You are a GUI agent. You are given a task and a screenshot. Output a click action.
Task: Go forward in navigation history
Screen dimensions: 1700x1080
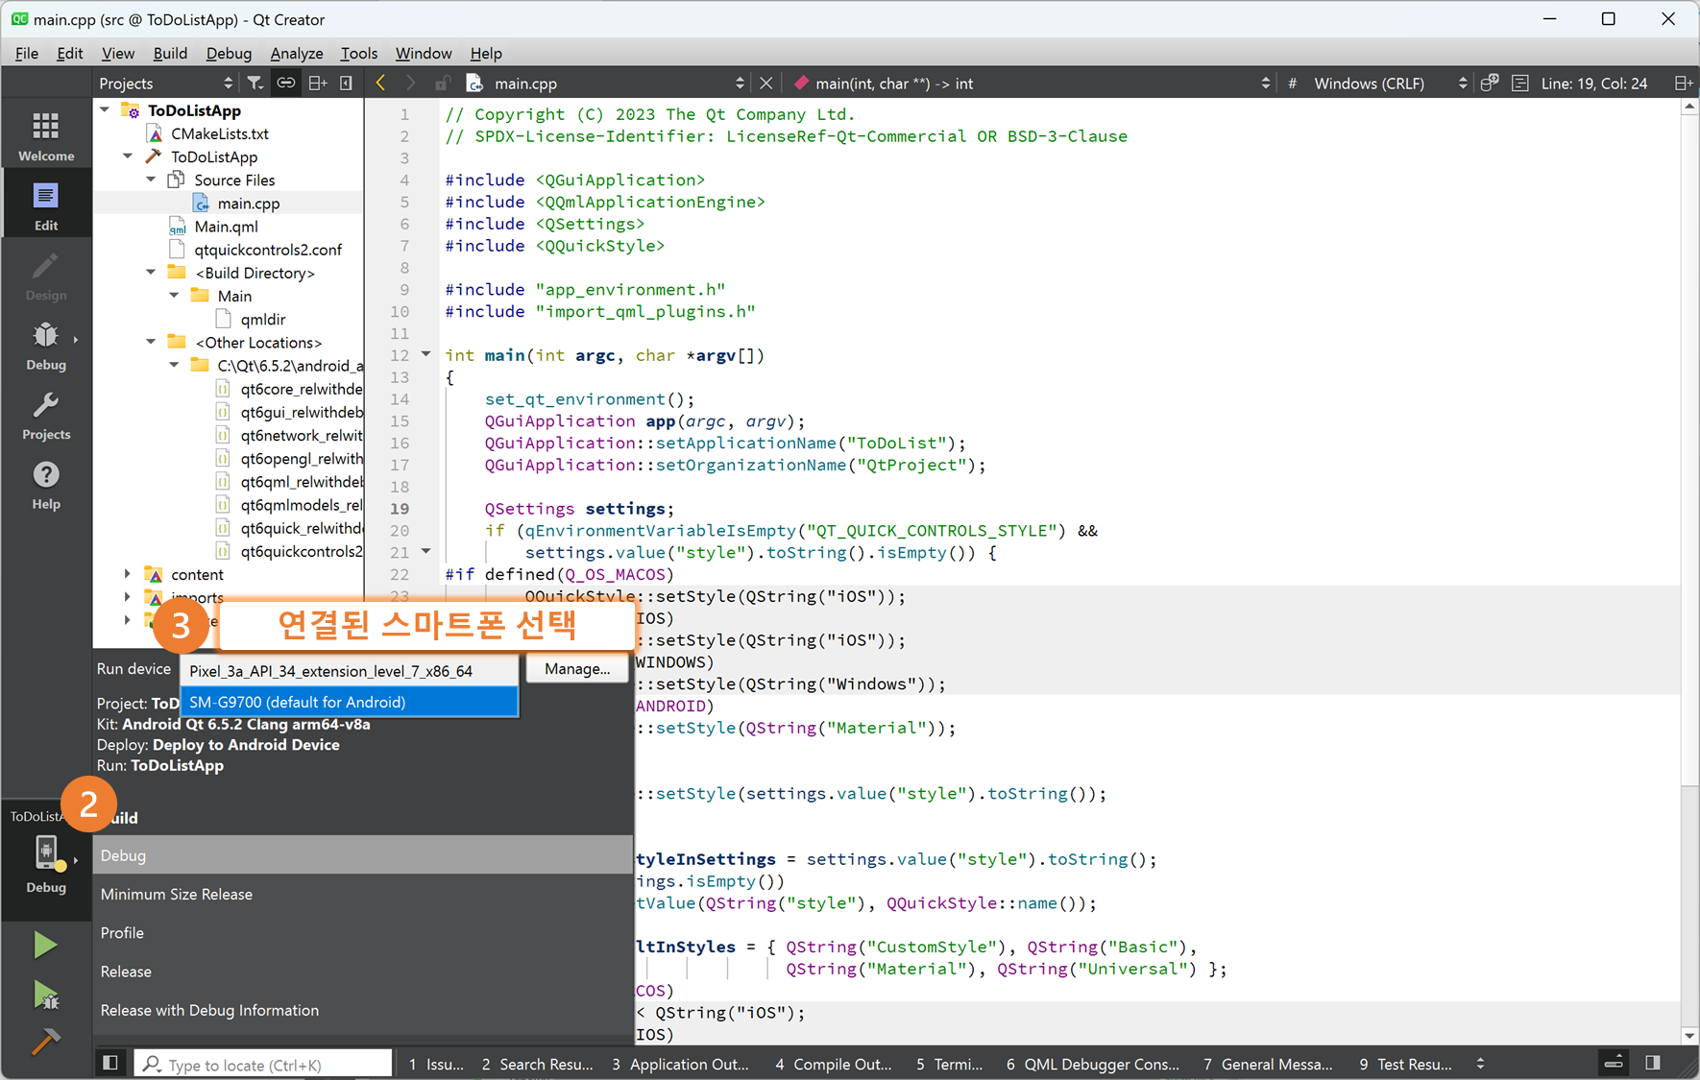[411, 84]
